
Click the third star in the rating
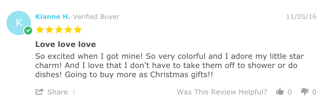click(59, 30)
